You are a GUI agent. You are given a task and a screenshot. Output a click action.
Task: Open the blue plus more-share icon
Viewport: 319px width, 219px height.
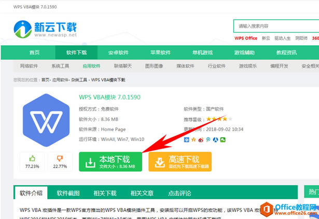coord(186,140)
